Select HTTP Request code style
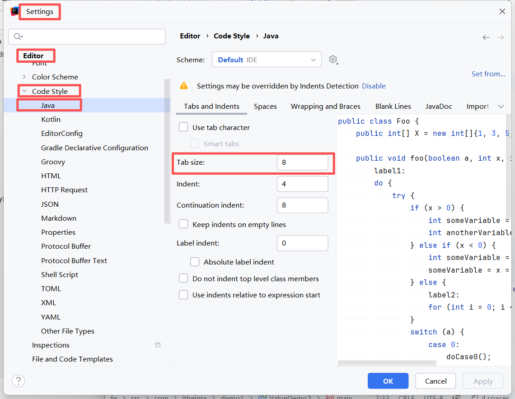The image size is (515, 399). (64, 190)
